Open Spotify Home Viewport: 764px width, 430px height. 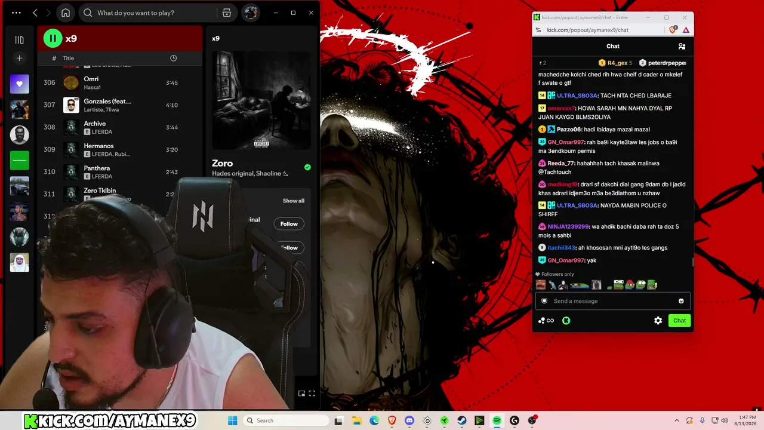pyautogui.click(x=66, y=13)
